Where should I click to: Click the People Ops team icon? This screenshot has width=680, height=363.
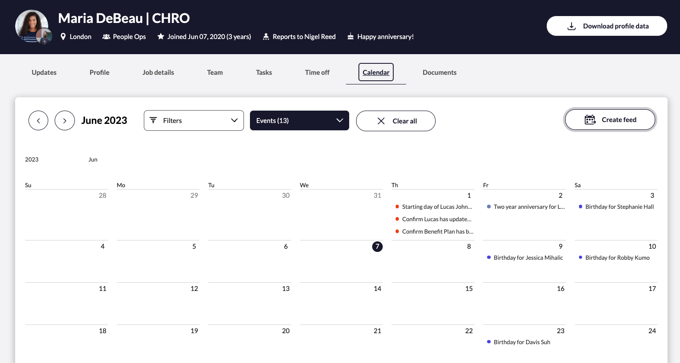coord(106,37)
